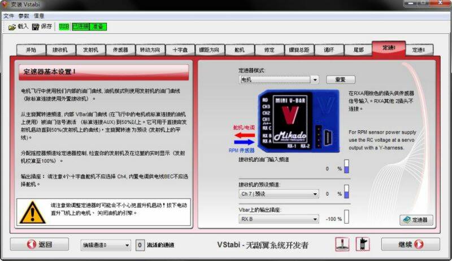
Task: Click the servo motor icon at bottom
Action: [363, 244]
